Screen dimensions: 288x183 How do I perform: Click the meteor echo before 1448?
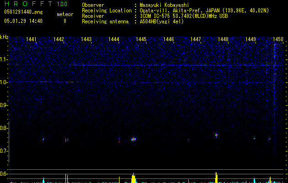pyautogui.click(x=217, y=135)
